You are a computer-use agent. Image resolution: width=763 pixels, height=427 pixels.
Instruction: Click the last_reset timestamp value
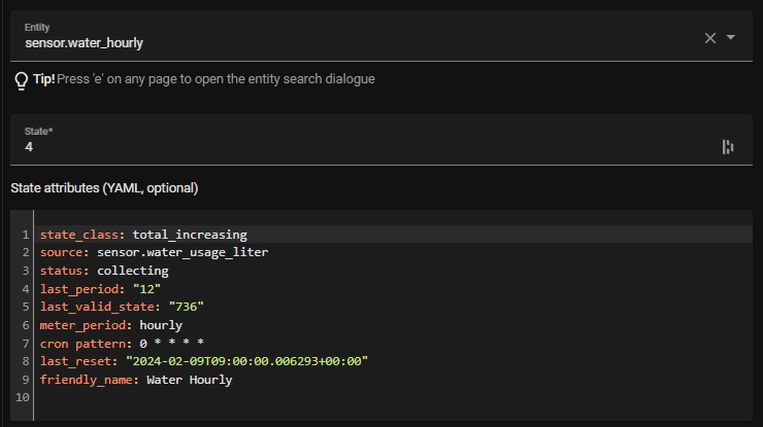coord(247,362)
